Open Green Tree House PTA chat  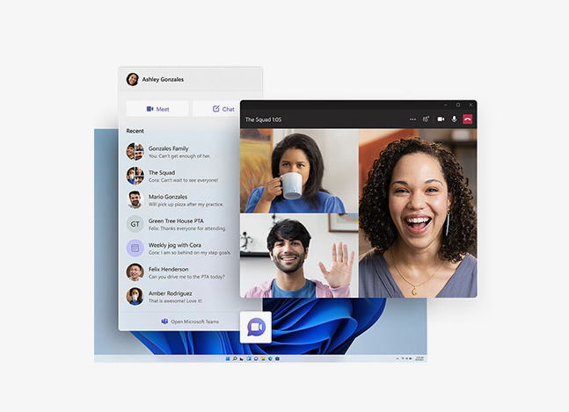click(x=179, y=224)
